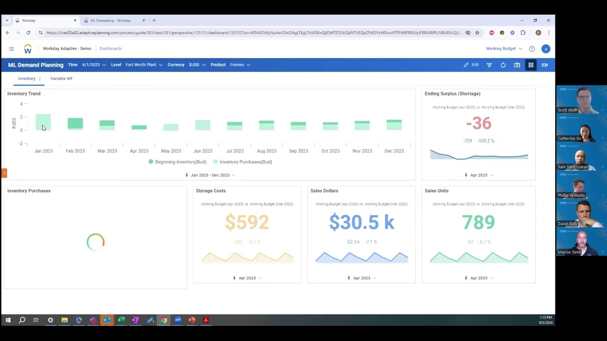Screen dimensions: 607x341
Task: Click the address bar URL
Action: [254, 33]
